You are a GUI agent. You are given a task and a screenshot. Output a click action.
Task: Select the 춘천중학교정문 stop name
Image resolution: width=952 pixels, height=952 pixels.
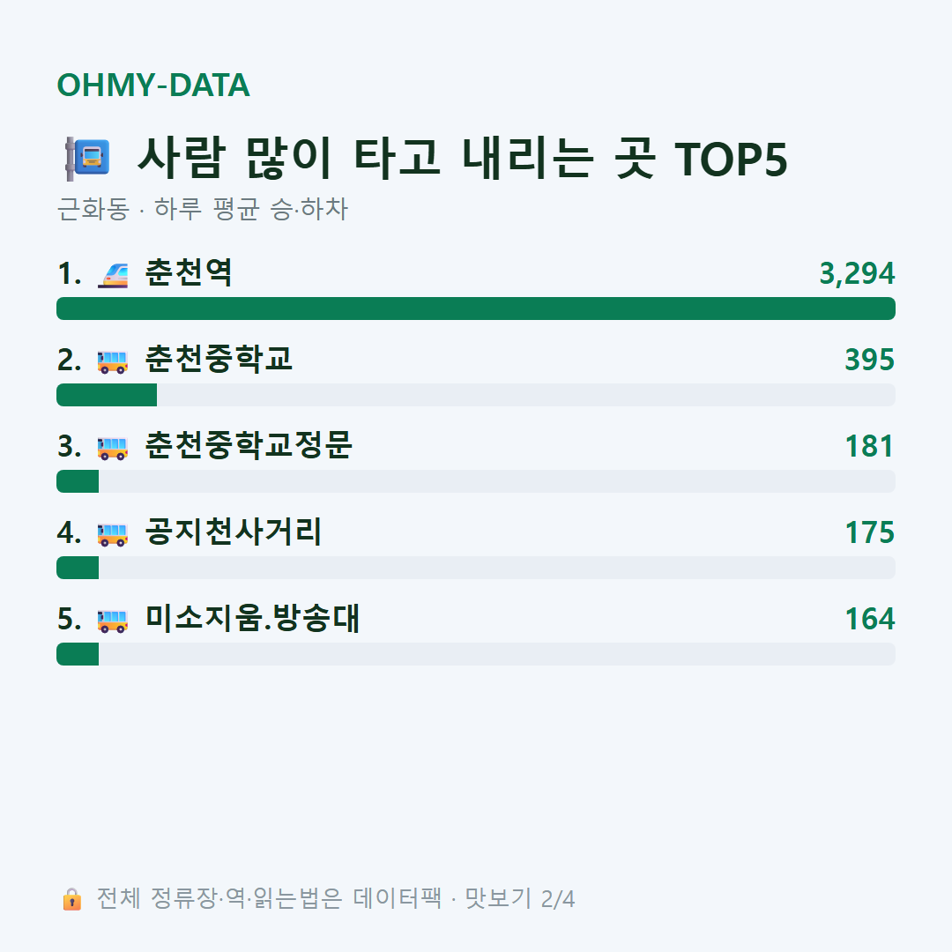coord(249,445)
